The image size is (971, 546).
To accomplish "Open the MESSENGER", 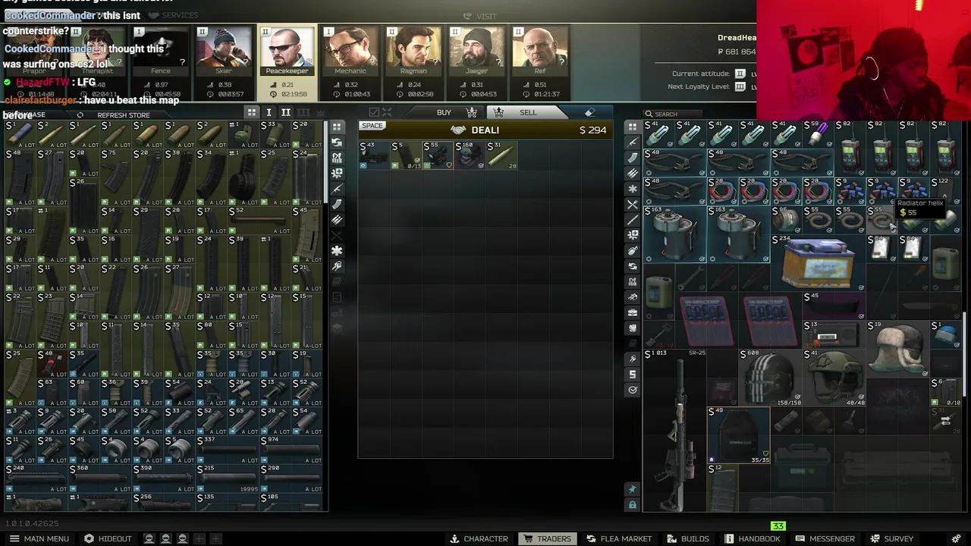I will (825, 538).
